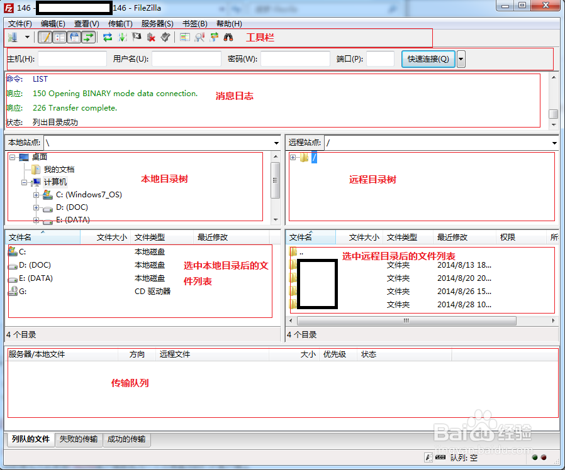The width and height of the screenshot is (565, 470).
Task: Select remote folder dated 2014/8/28
Action: (464, 305)
